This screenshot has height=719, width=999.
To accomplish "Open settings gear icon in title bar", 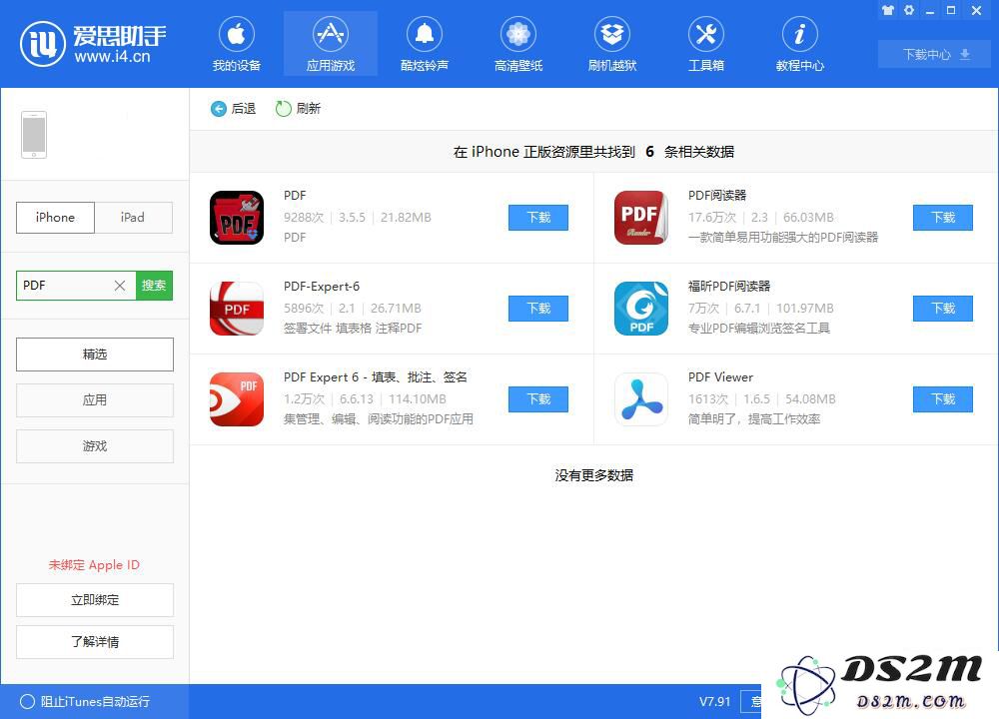I will [909, 10].
